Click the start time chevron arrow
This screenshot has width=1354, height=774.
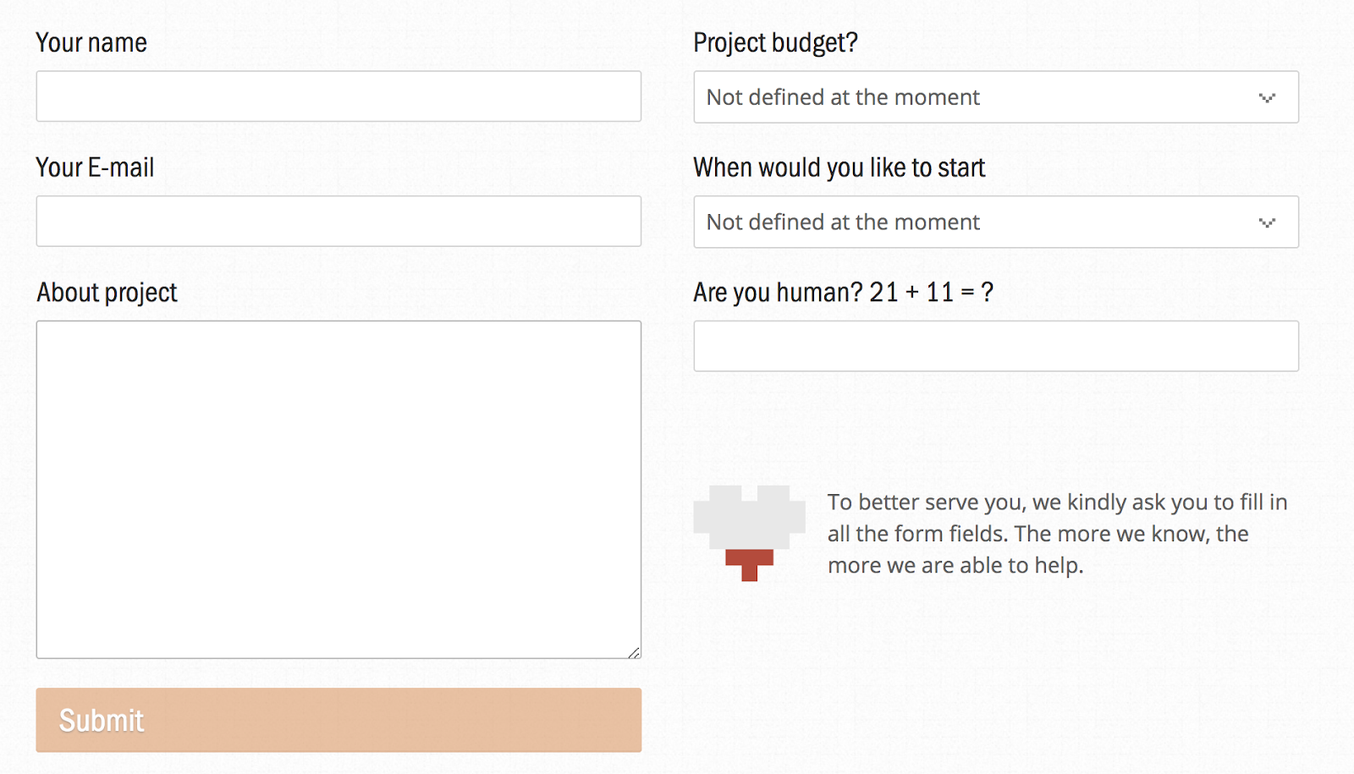coord(1267,223)
